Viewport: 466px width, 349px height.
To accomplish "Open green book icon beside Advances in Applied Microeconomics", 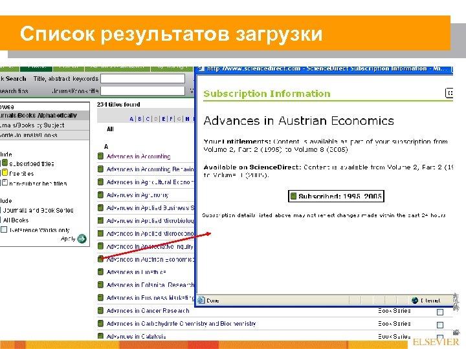I will click(100, 233).
